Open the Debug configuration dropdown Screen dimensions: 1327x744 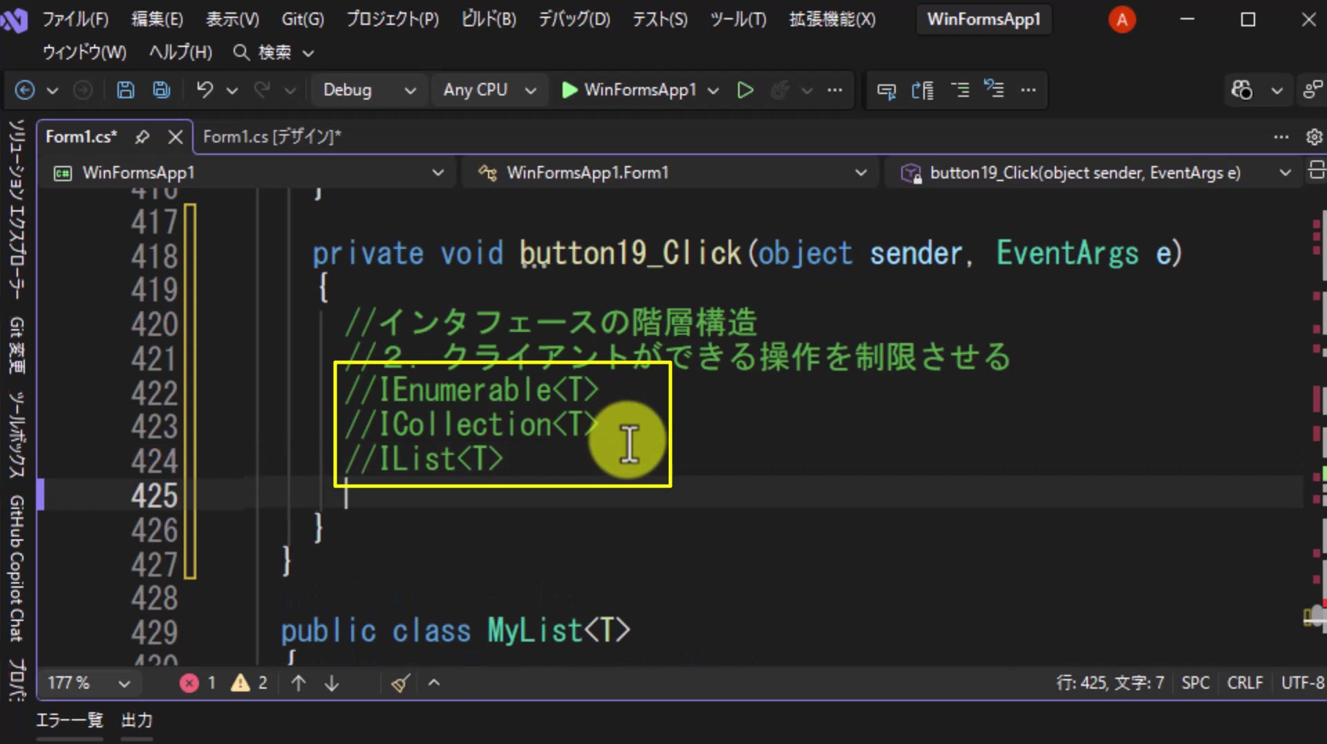coord(368,90)
